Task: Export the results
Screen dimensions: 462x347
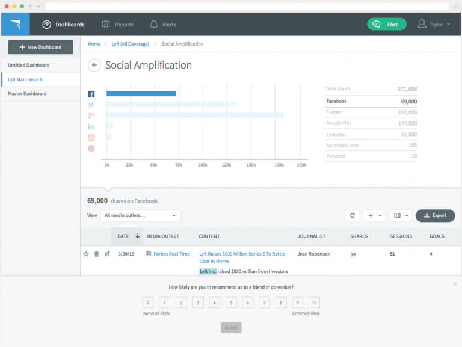Action: (x=435, y=216)
